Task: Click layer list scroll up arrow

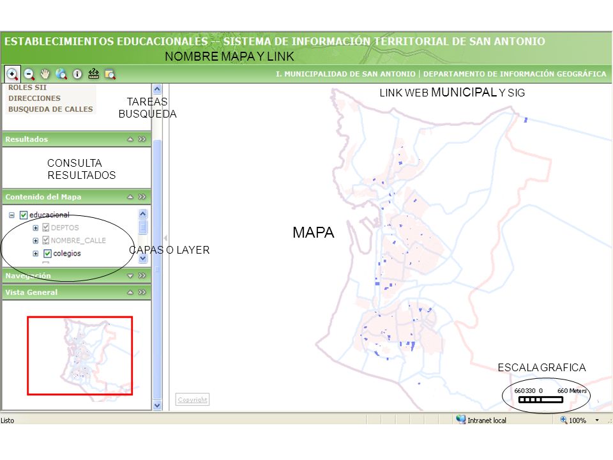Action: click(x=143, y=213)
